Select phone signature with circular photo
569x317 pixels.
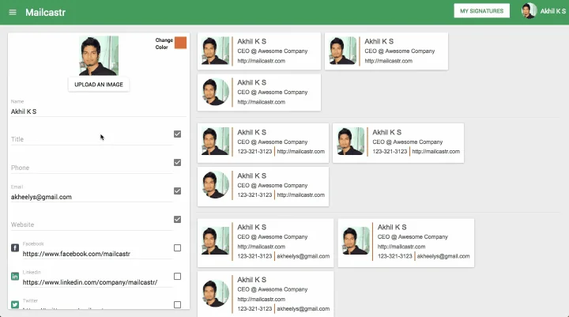(263, 187)
